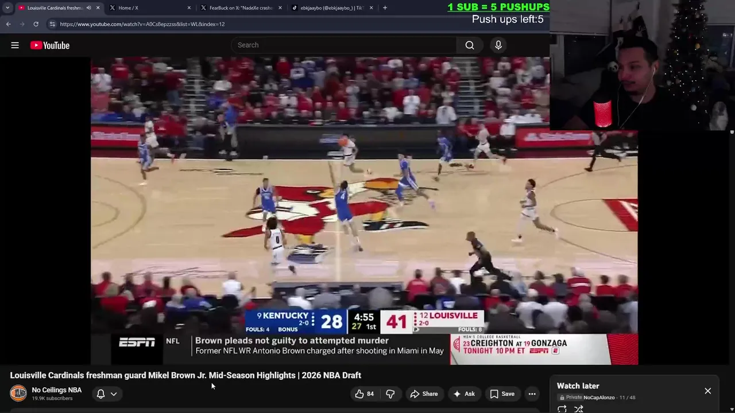735x413 pixels.
Task: Open the tab search dropdown arrow
Action: tap(7, 7)
